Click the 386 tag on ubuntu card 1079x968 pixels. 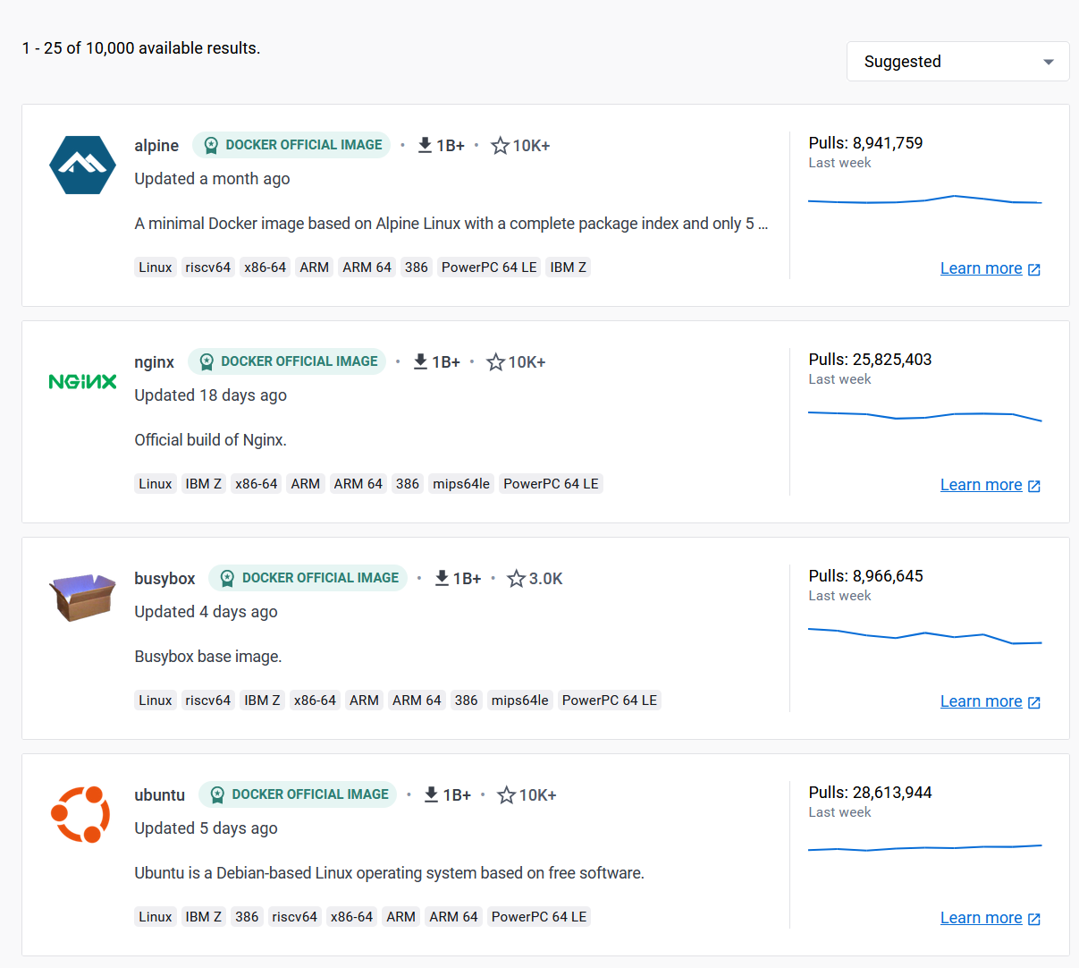click(x=247, y=917)
